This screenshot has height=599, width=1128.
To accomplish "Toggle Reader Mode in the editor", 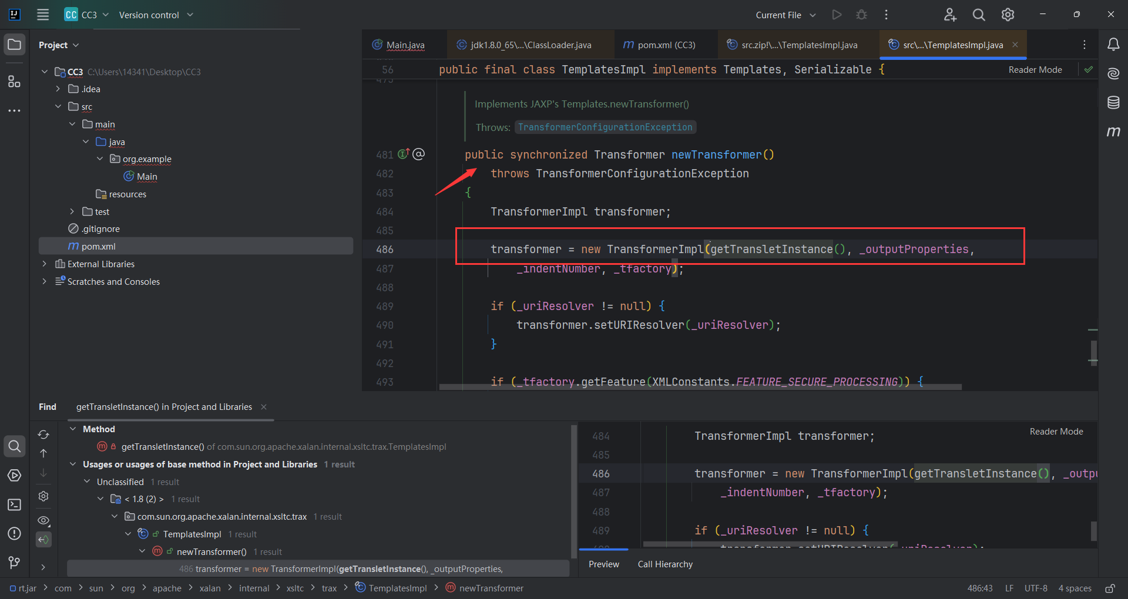I will [x=1035, y=70].
